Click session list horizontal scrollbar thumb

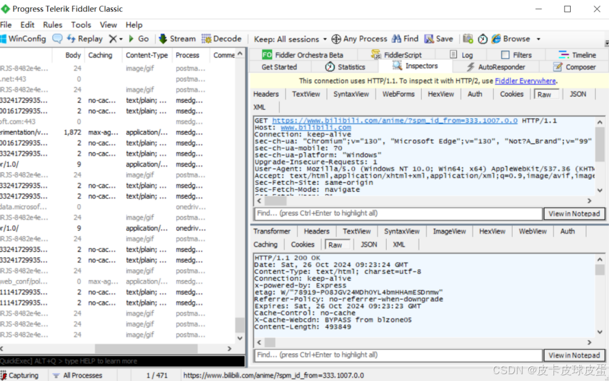(x=147, y=348)
